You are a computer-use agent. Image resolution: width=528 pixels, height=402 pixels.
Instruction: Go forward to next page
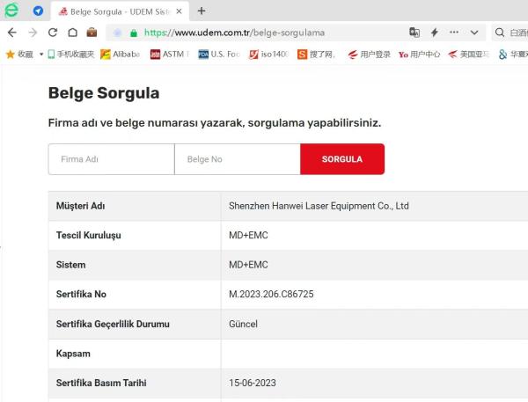point(33,33)
